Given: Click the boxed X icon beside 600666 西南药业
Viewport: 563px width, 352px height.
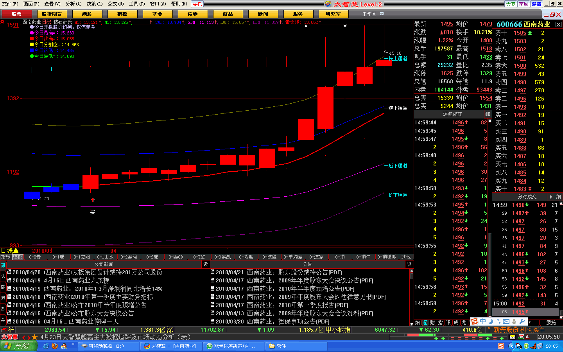Looking at the screenshot, I should pyautogui.click(x=558, y=24).
